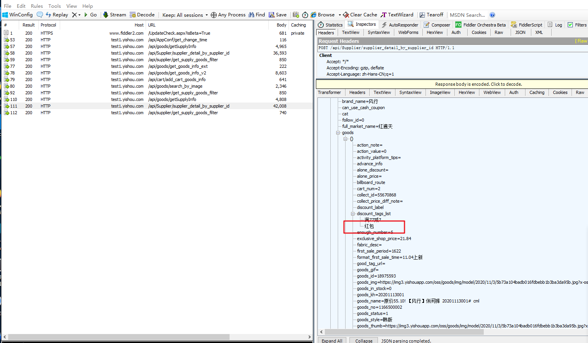Screen dimensions: 588x343
Task: Click Clear Cache in toolbar
Action: tap(360, 15)
